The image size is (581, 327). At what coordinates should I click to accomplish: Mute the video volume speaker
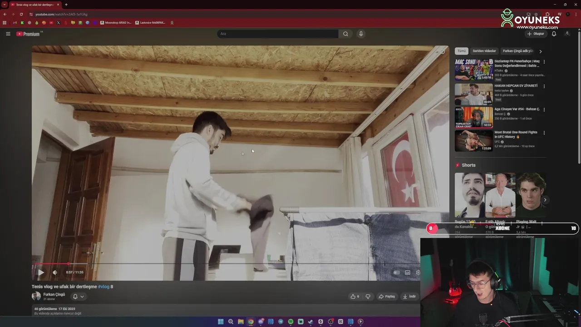coord(55,272)
